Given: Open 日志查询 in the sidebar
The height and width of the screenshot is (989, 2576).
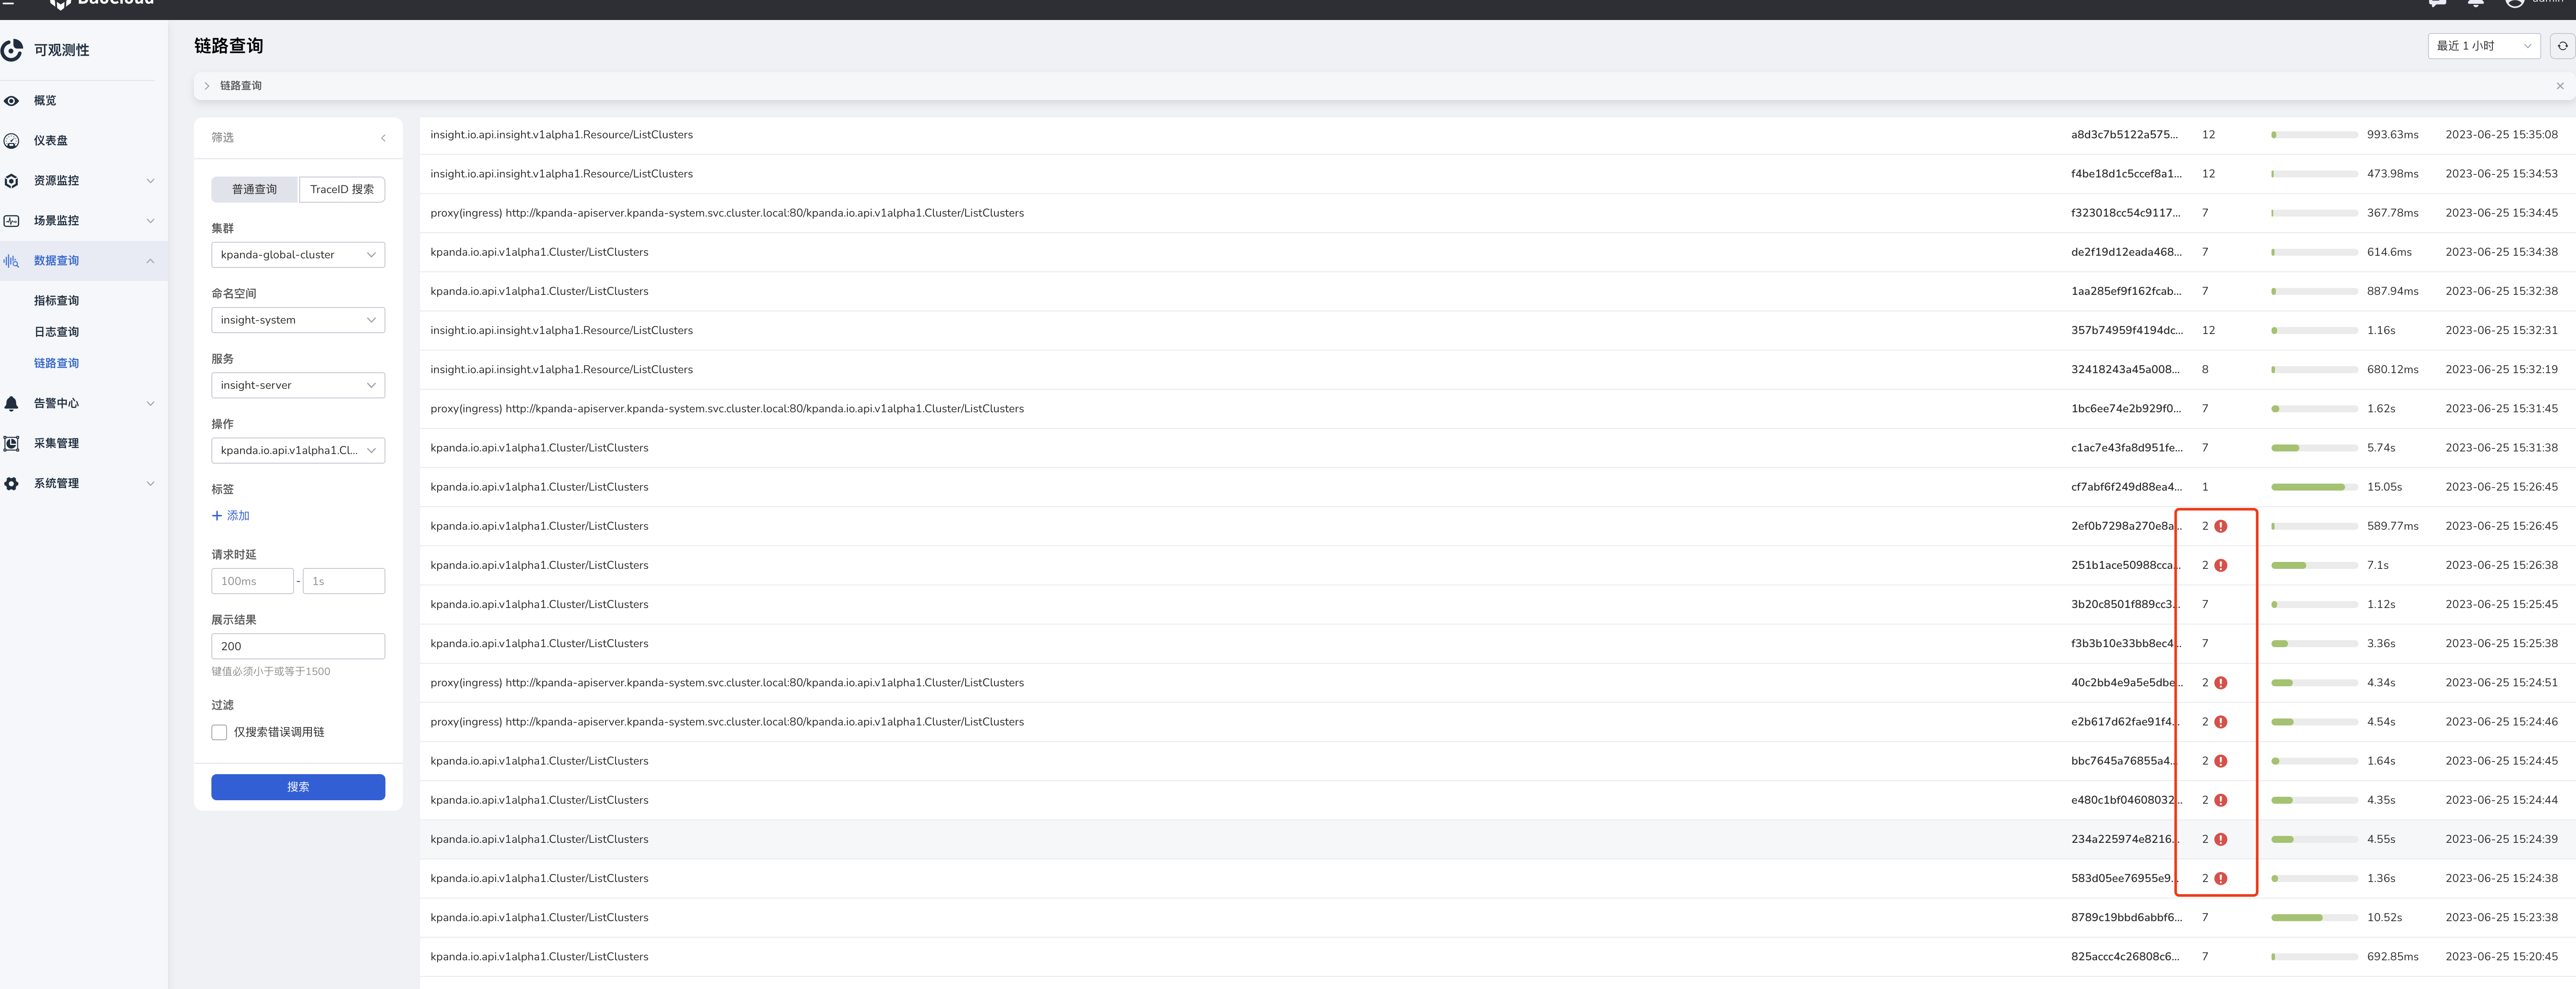Looking at the screenshot, I should (56, 332).
